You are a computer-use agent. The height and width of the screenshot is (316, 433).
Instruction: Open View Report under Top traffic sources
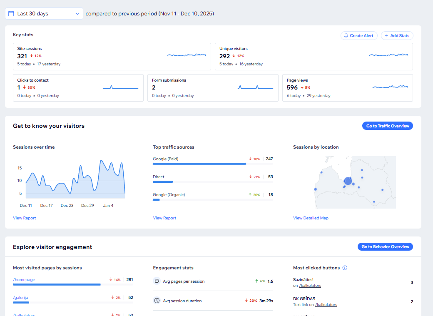(164, 218)
